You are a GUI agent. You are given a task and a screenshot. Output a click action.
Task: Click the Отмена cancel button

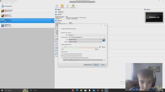(103, 65)
